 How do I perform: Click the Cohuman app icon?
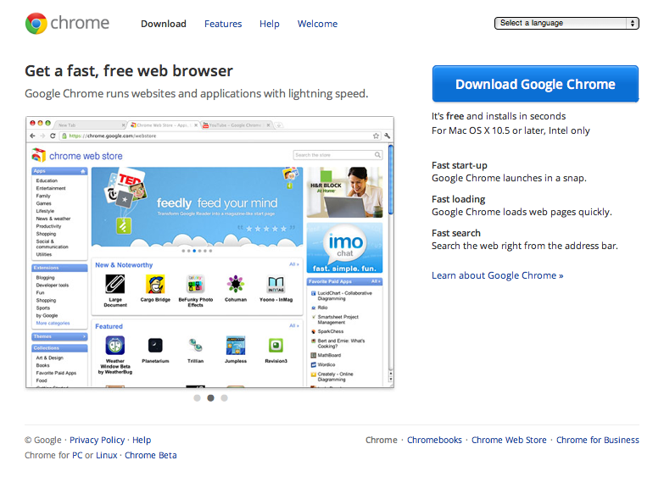(x=236, y=284)
